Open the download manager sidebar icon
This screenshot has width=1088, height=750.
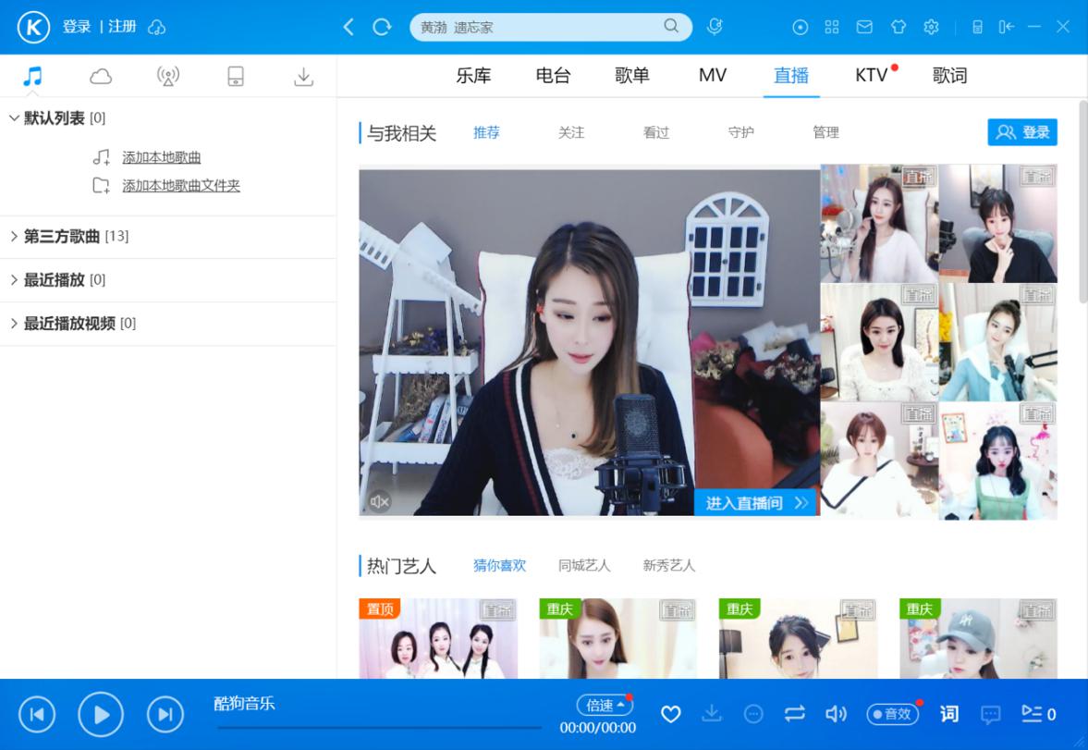click(303, 77)
